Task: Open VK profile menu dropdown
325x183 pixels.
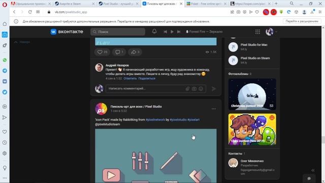Action: 271,32
